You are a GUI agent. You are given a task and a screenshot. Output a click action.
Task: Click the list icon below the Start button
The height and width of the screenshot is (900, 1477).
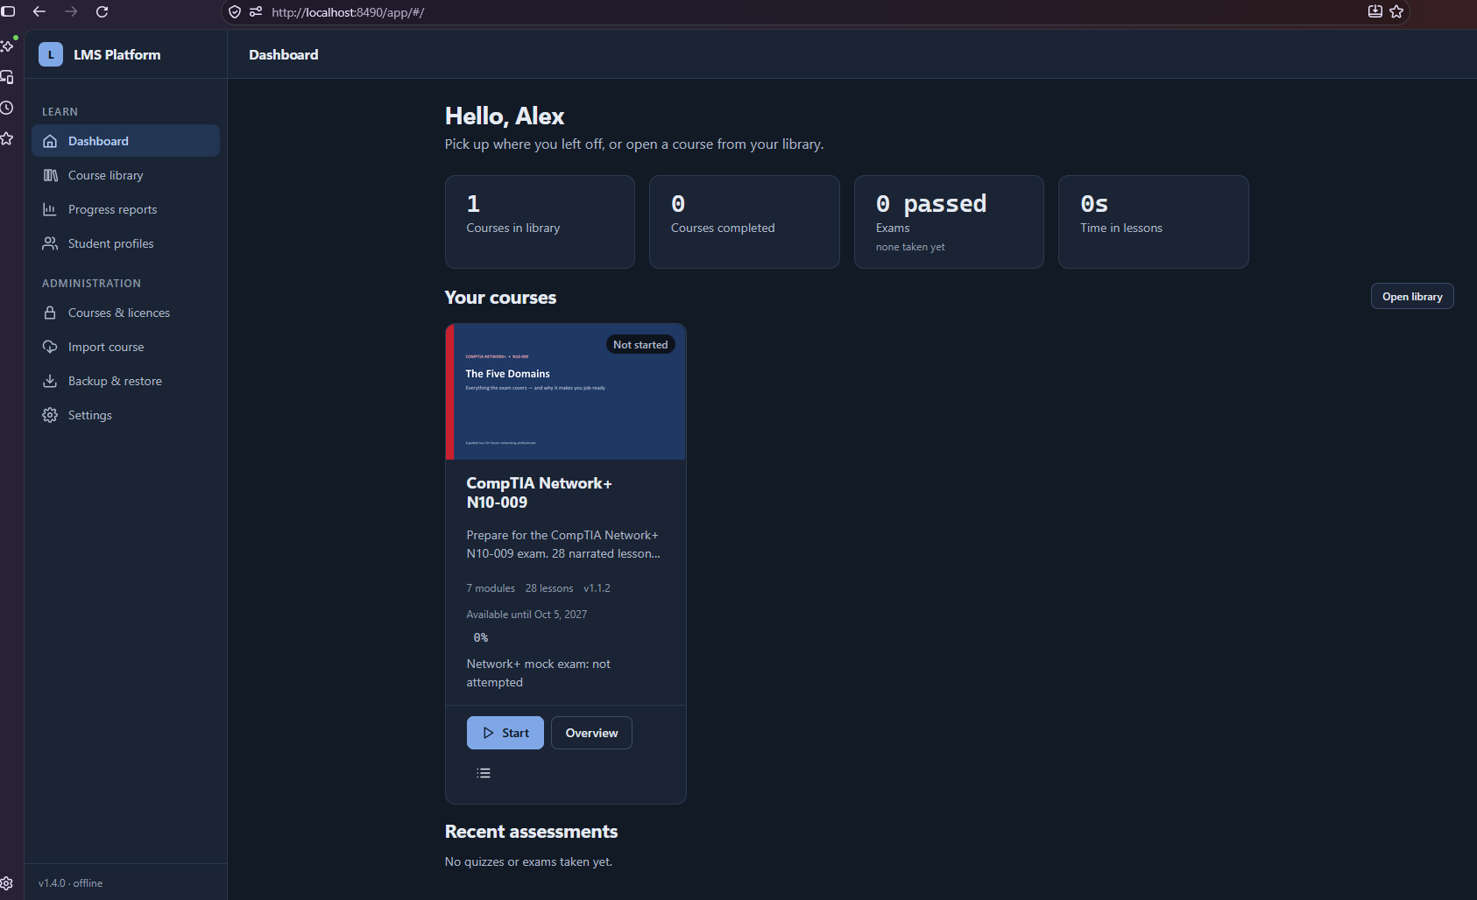pyautogui.click(x=484, y=773)
